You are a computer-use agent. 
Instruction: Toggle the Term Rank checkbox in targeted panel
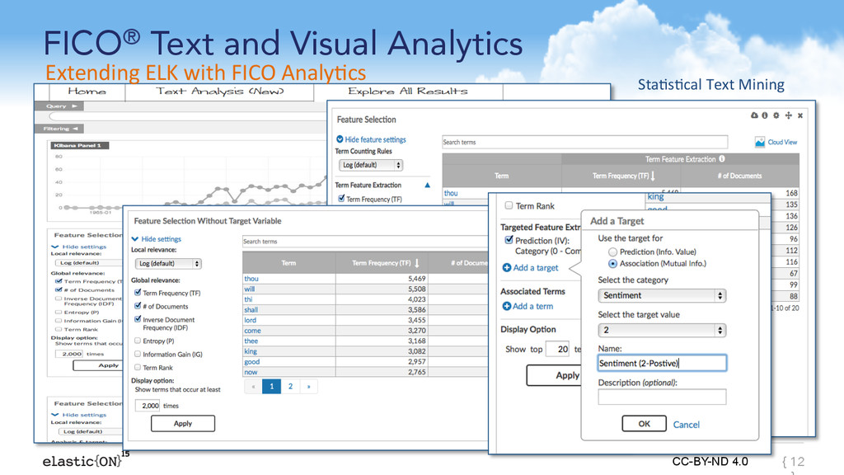point(509,205)
